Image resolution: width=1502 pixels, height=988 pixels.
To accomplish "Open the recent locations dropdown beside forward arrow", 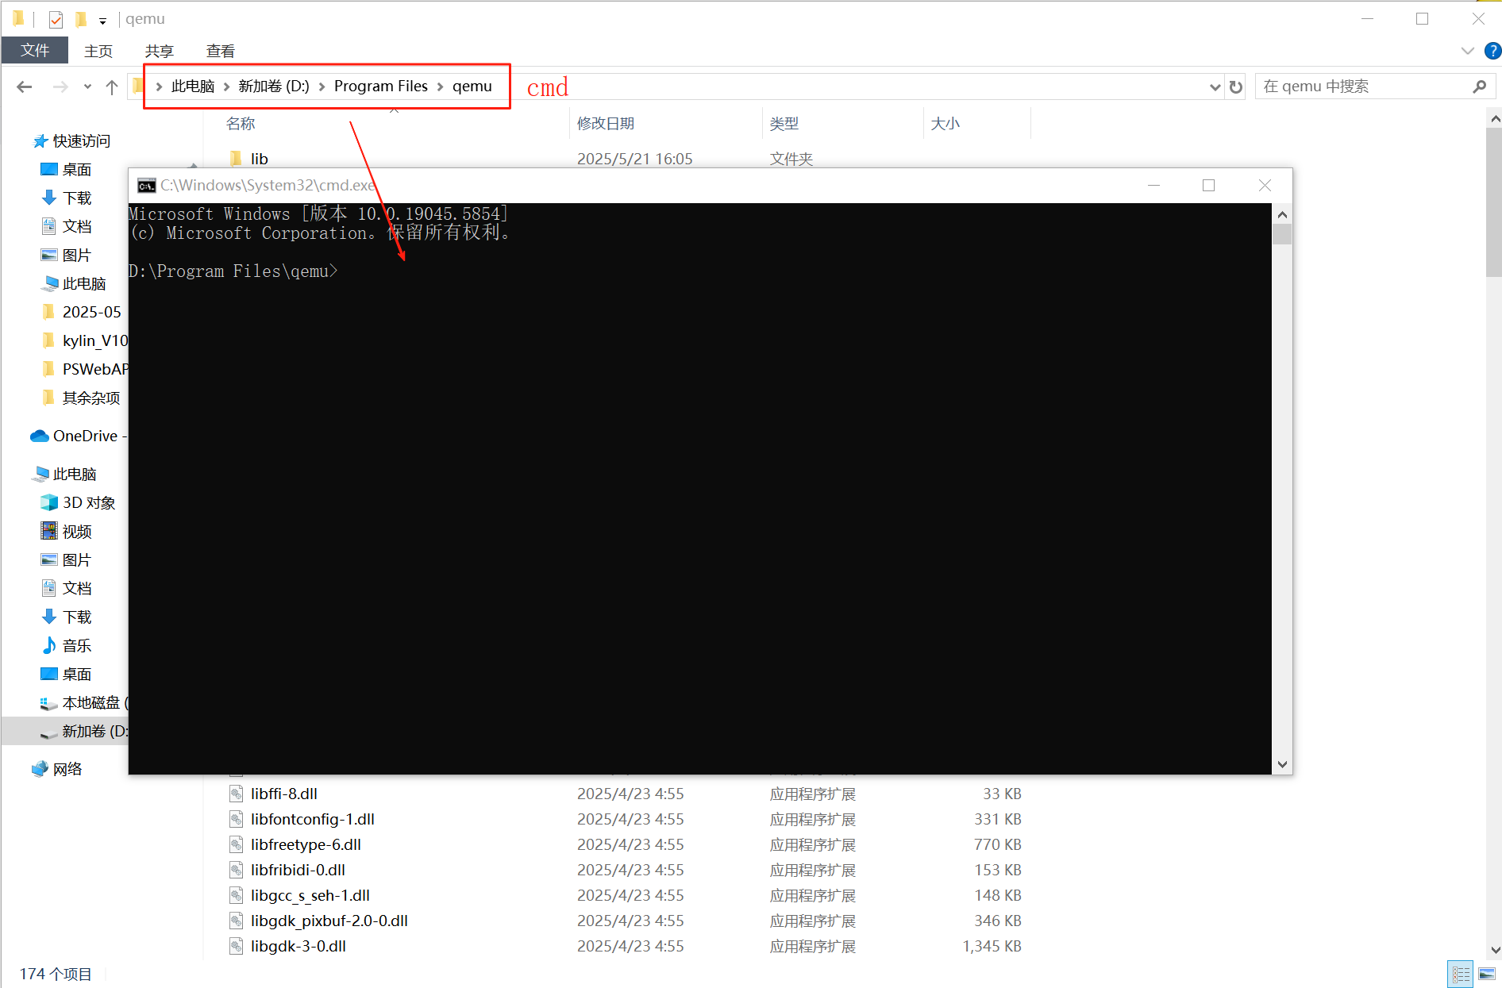I will pyautogui.click(x=87, y=86).
